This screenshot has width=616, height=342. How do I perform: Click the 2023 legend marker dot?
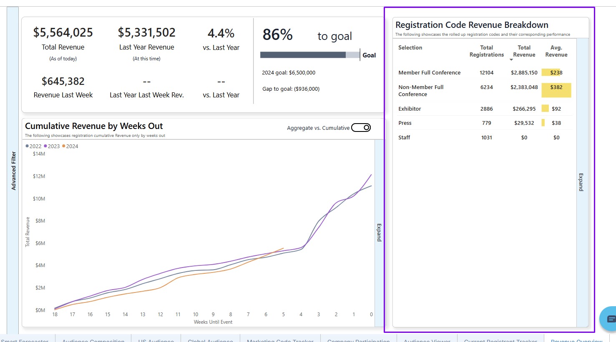45,146
